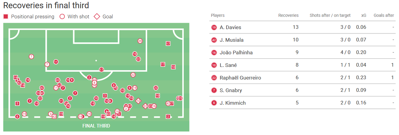Image resolution: width=399 pixels, height=135 pixels.
Task: Click the 6 badge beside J. Kimmich
Action: pyautogui.click(x=214, y=103)
